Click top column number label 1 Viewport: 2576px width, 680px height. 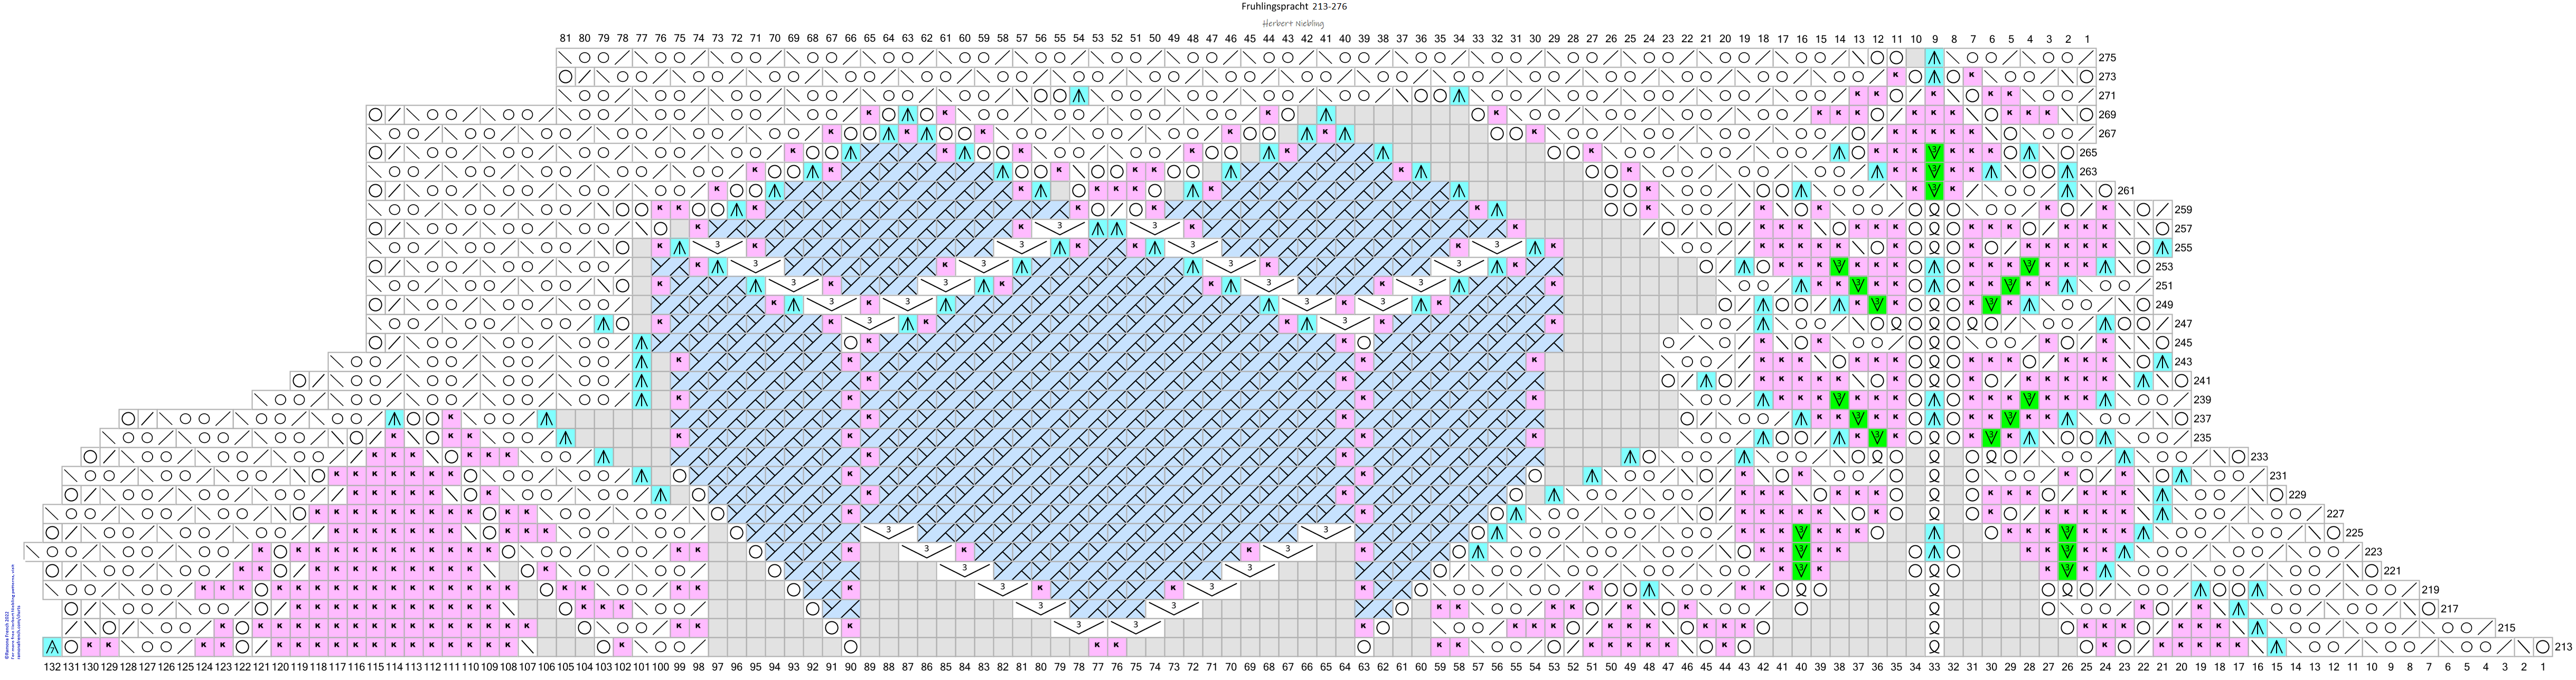2086,39
